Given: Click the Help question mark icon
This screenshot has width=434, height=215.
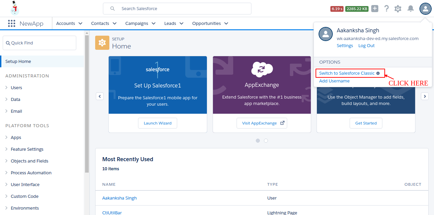Looking at the screenshot, I should click(x=386, y=9).
